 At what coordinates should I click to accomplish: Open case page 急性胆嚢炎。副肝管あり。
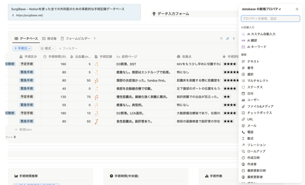coord(135,121)
